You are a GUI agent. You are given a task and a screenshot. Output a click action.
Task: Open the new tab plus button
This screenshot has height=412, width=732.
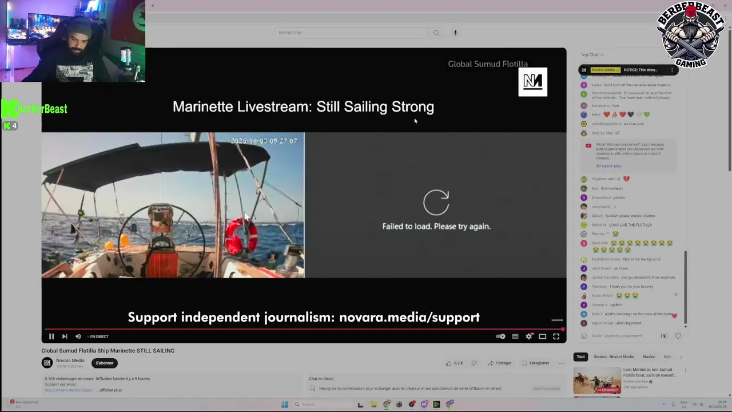click(x=152, y=6)
